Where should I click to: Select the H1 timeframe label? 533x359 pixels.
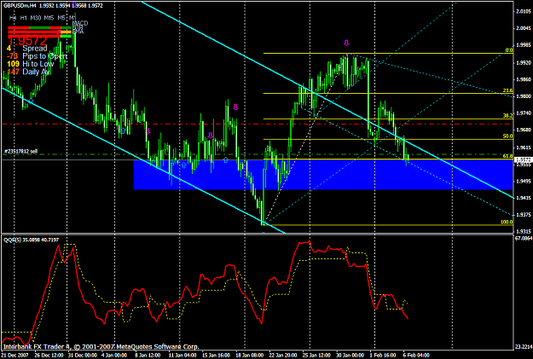24,18
